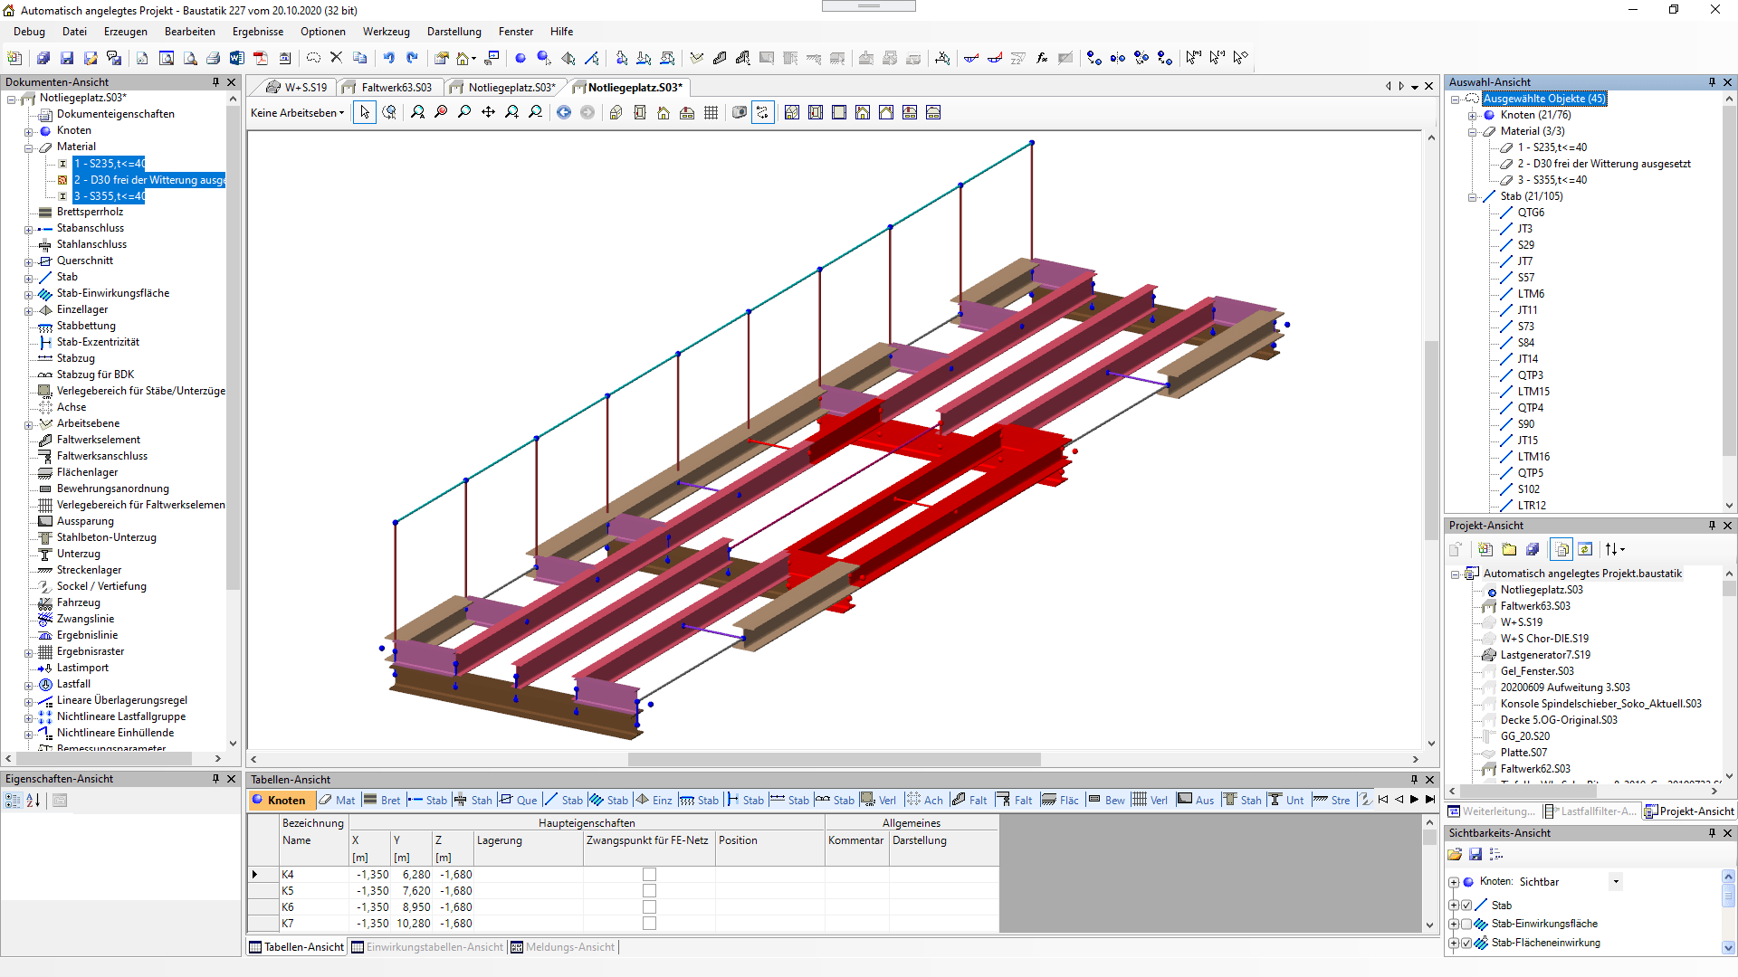Select the Mat table tab

click(338, 801)
